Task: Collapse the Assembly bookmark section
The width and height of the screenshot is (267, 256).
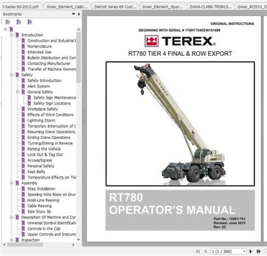Action: coord(11,183)
